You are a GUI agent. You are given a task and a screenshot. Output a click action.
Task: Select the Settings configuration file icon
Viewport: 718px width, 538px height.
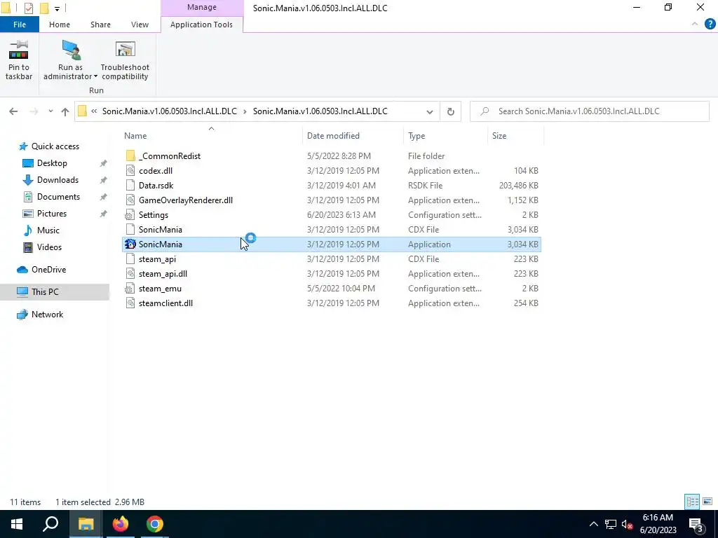tap(130, 214)
